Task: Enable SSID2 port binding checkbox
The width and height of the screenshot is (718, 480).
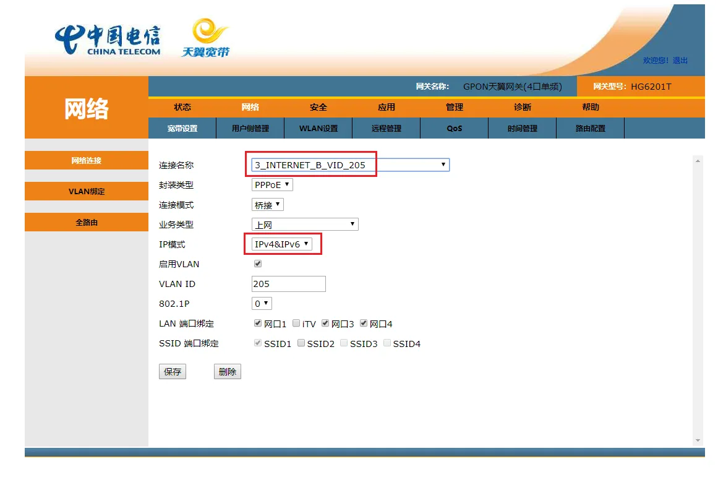Action: pos(301,343)
